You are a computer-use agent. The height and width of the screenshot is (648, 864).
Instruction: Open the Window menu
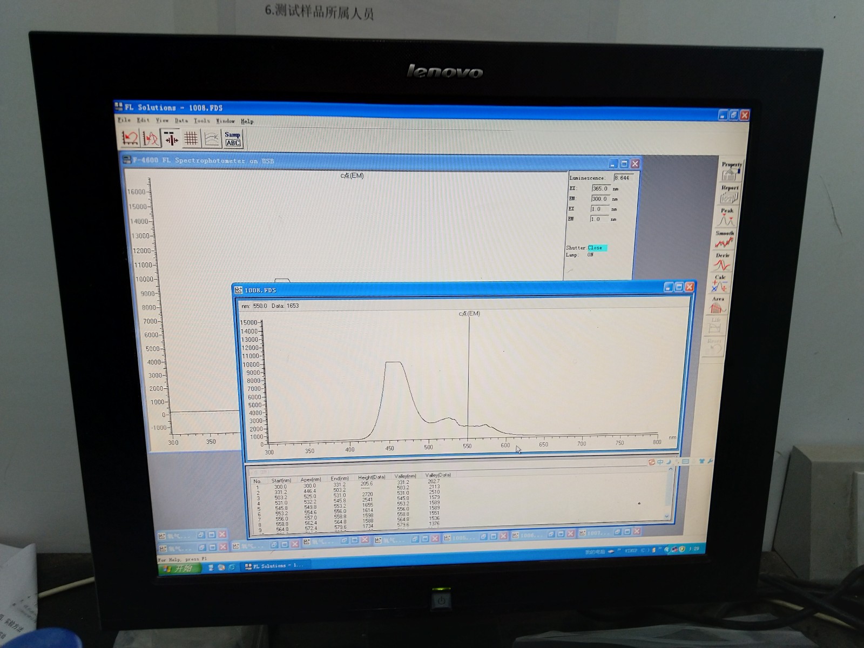[x=225, y=121]
